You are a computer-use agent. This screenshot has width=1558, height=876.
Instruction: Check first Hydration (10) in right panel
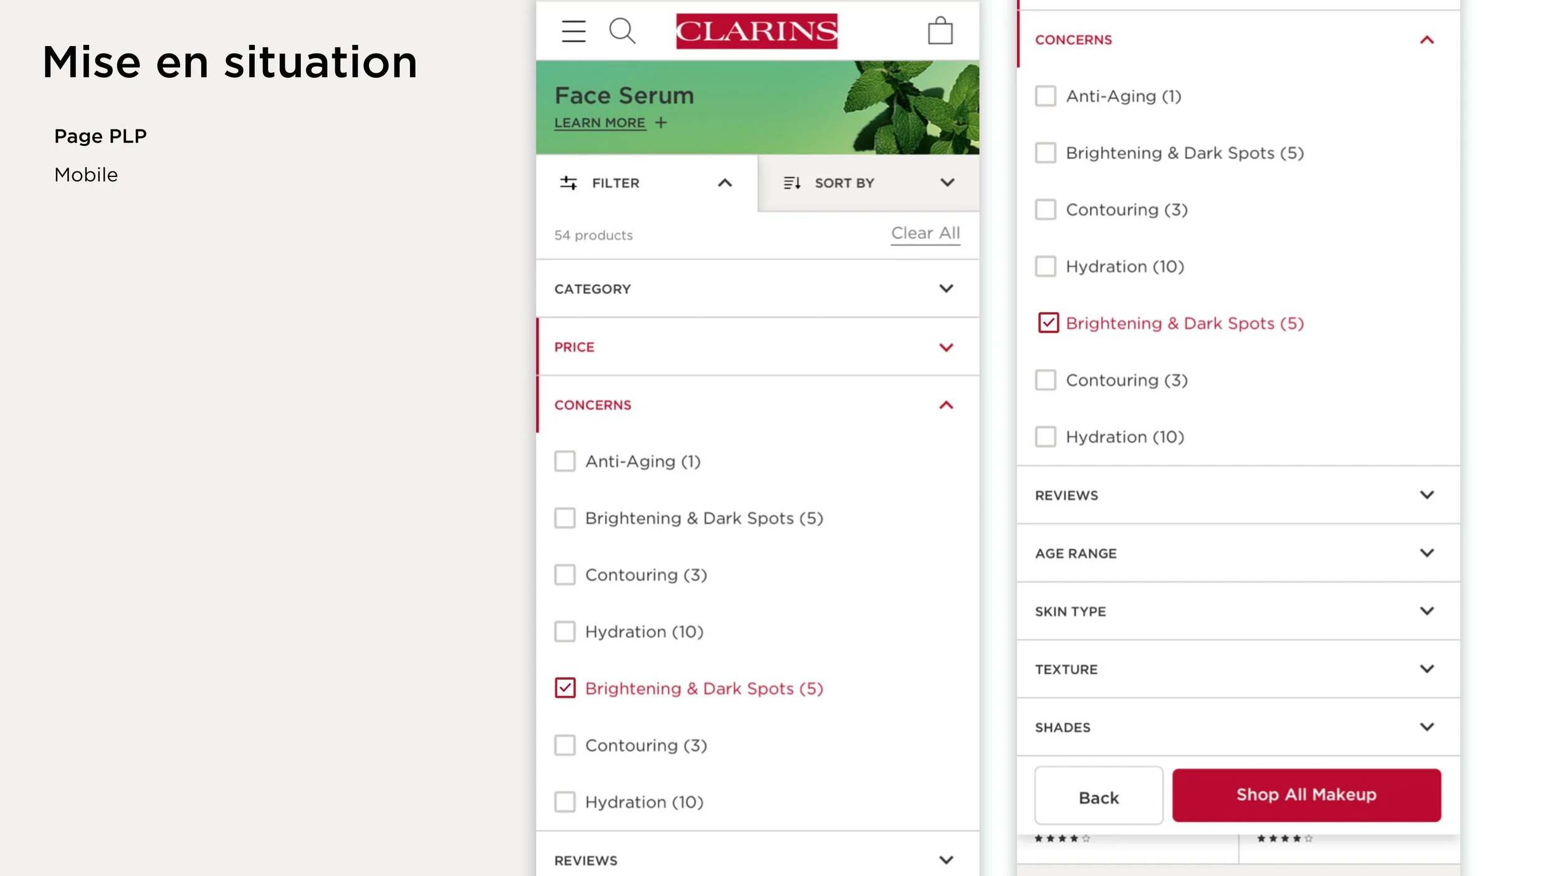(x=1046, y=267)
